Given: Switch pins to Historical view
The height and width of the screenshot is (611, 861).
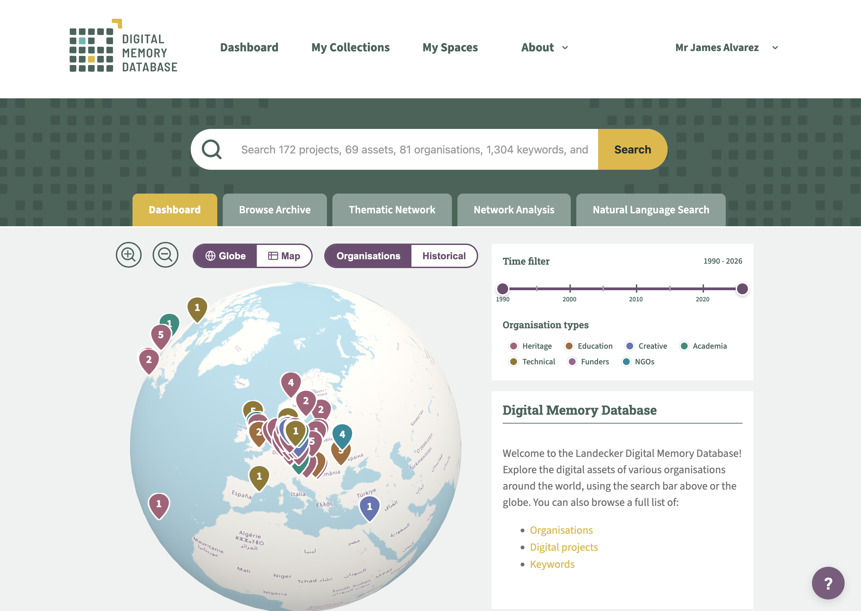Looking at the screenshot, I should tap(443, 256).
